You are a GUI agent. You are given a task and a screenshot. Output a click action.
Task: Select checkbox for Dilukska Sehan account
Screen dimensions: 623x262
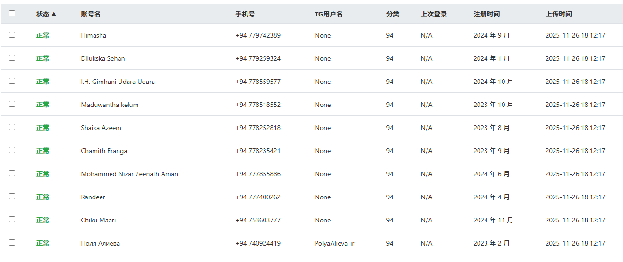[12, 58]
